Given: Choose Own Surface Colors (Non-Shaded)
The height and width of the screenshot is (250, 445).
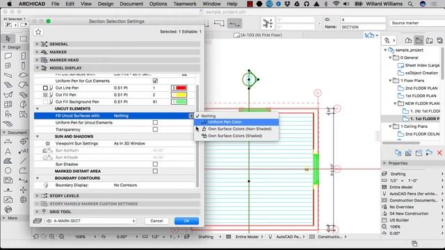Looking at the screenshot, I should click(236, 129).
